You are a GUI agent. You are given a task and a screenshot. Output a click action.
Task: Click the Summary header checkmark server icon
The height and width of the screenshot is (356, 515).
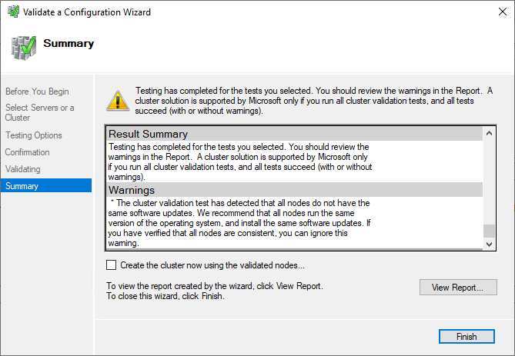tap(23, 46)
